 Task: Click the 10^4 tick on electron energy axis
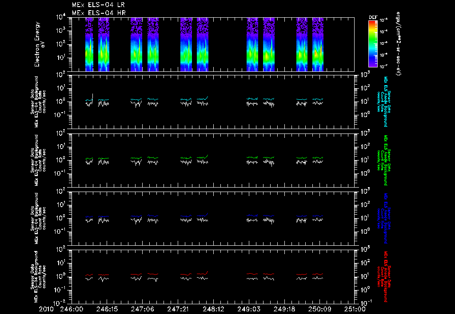click(x=61, y=17)
